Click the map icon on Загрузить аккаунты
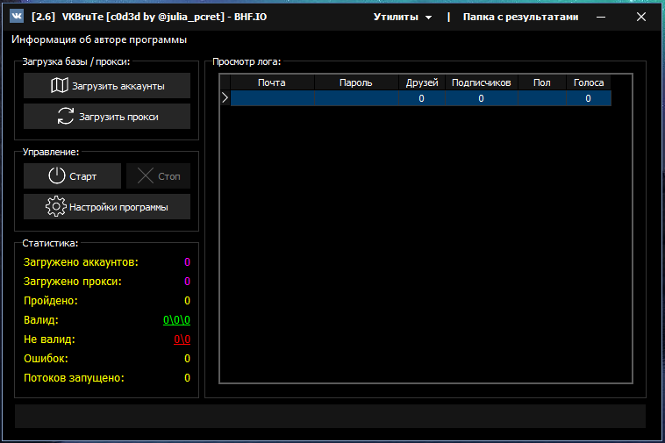The height and width of the screenshot is (443, 665). 60,85
